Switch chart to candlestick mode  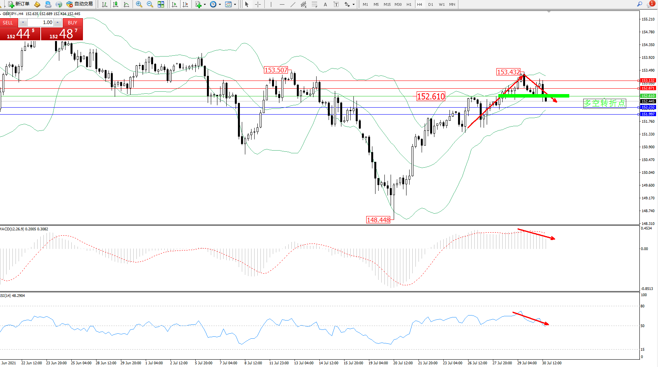[115, 4]
